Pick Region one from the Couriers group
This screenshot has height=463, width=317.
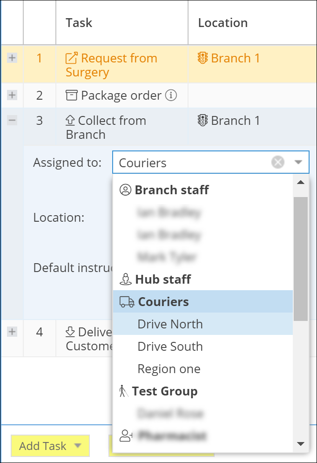[169, 369]
